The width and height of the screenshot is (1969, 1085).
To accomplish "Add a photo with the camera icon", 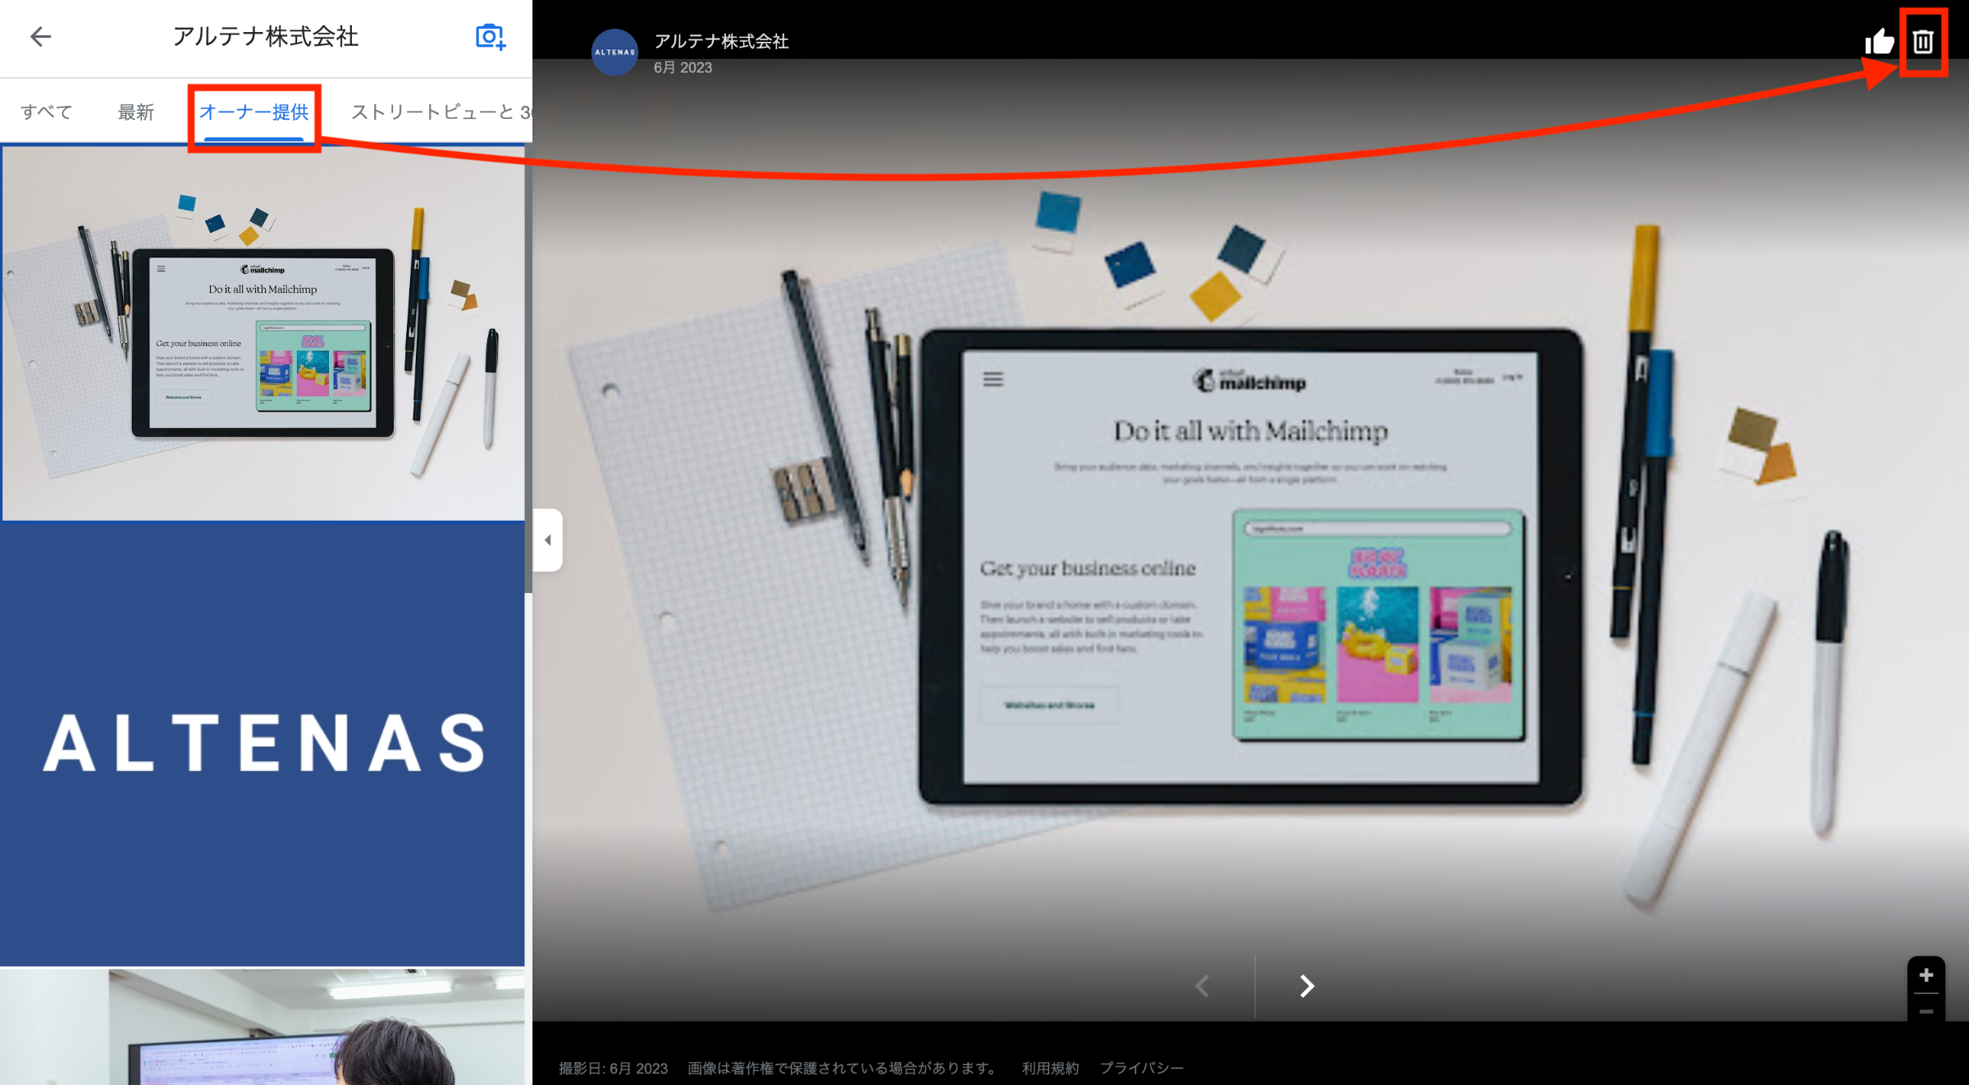I will [x=491, y=37].
